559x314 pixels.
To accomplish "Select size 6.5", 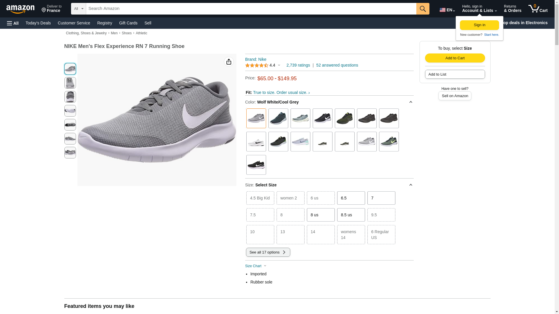I will click(x=351, y=198).
